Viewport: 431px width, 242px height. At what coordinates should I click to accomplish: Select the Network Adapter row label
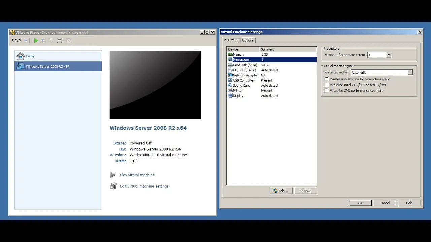245,75
